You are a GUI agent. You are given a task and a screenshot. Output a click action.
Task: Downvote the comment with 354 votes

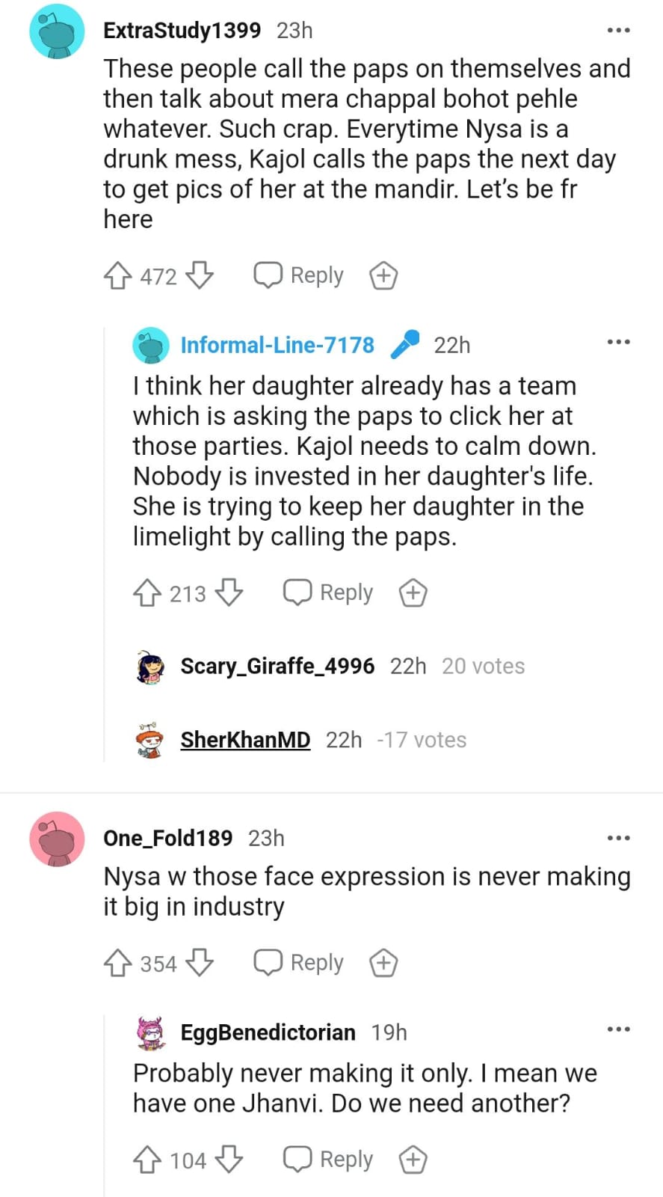tap(200, 963)
